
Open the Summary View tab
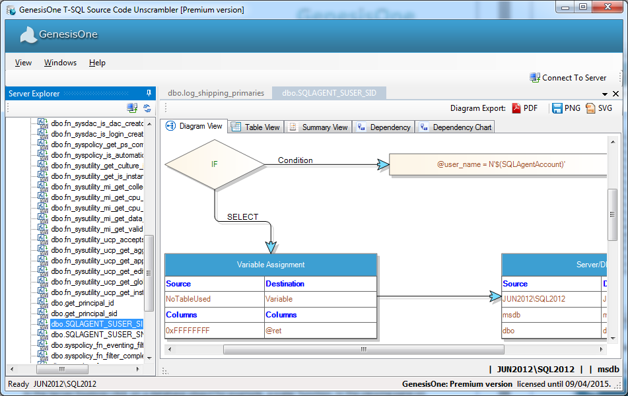tap(318, 127)
